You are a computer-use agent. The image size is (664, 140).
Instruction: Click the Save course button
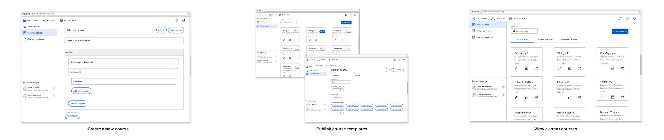pyautogui.click(x=176, y=30)
